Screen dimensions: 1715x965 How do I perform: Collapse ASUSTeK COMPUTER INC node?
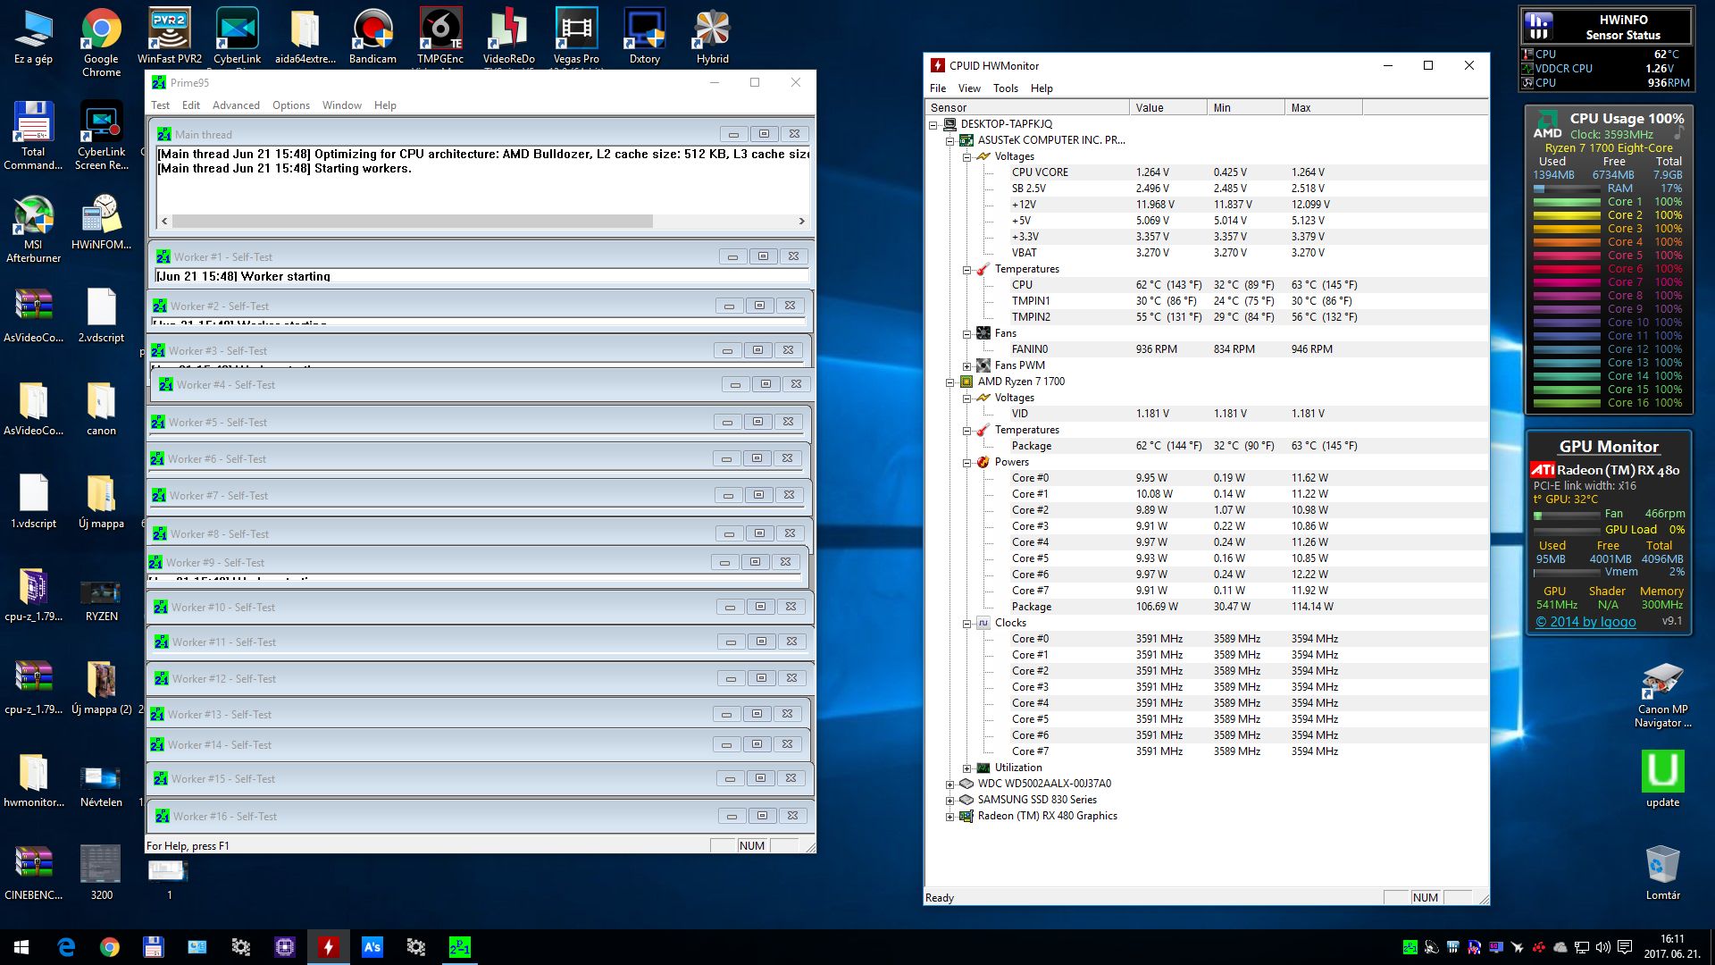coord(950,141)
